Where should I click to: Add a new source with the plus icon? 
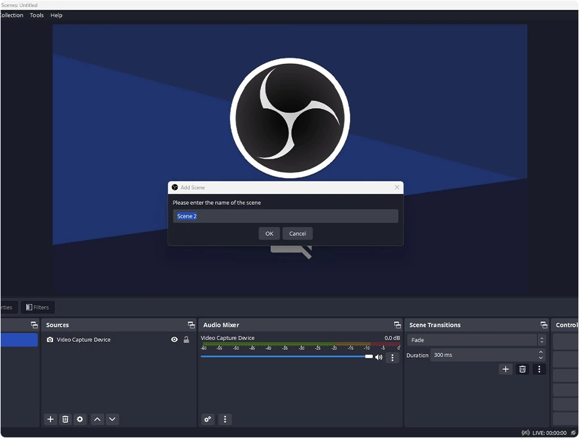point(50,419)
